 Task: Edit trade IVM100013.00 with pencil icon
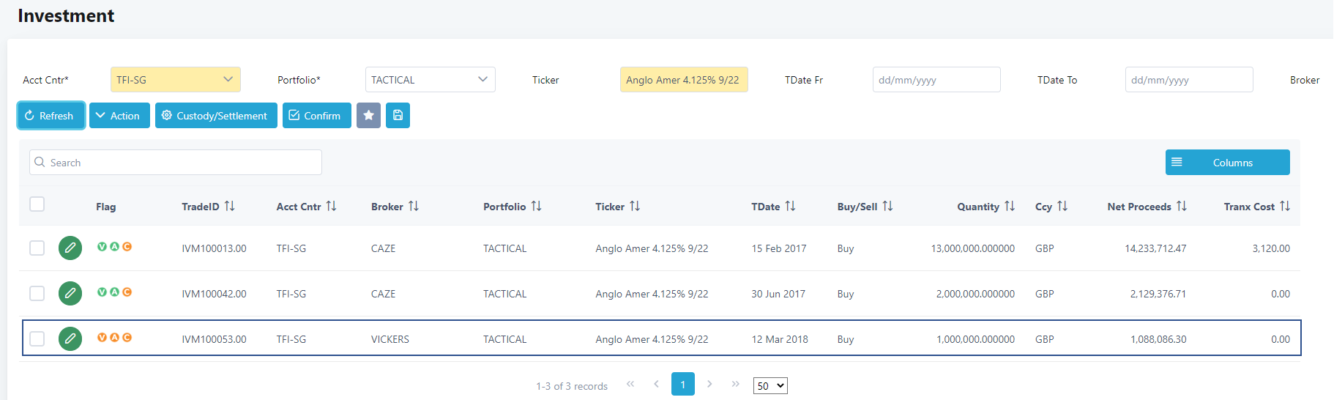70,248
